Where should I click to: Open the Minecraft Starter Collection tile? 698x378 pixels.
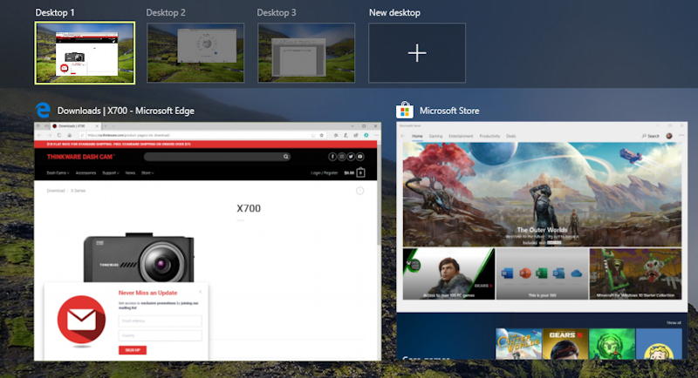click(x=635, y=273)
